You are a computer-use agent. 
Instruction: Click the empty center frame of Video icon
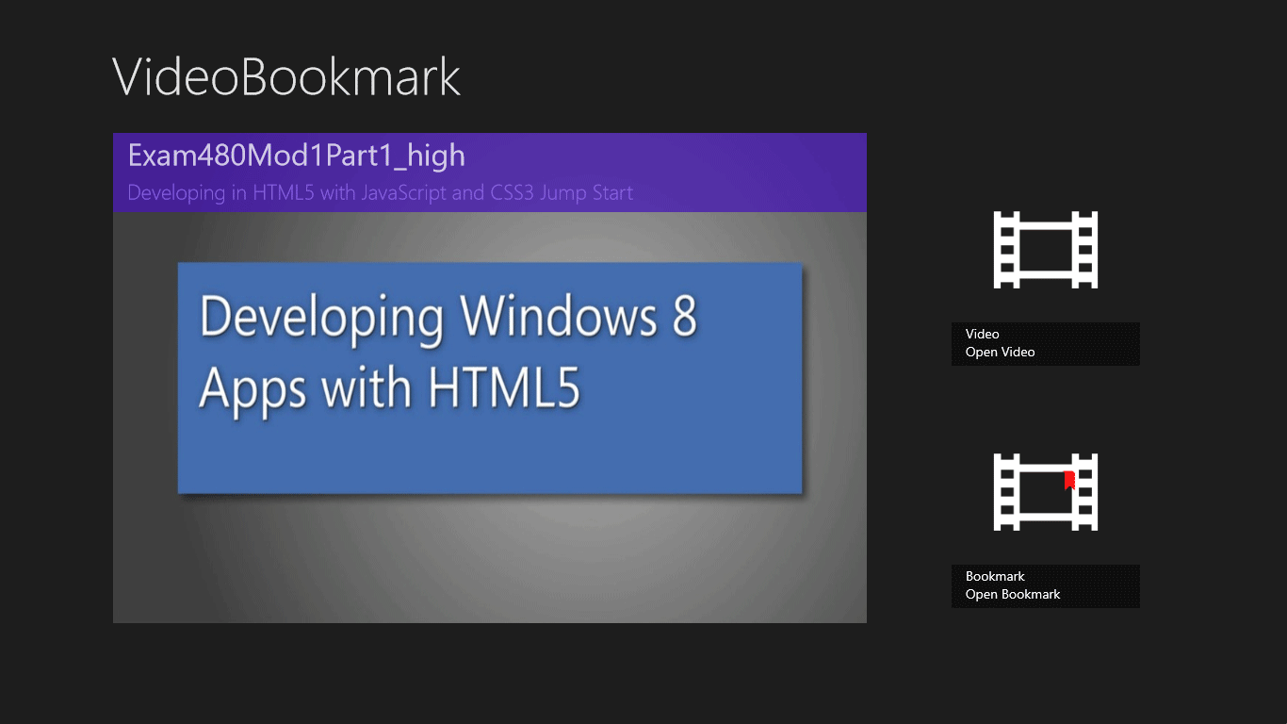pos(1045,252)
